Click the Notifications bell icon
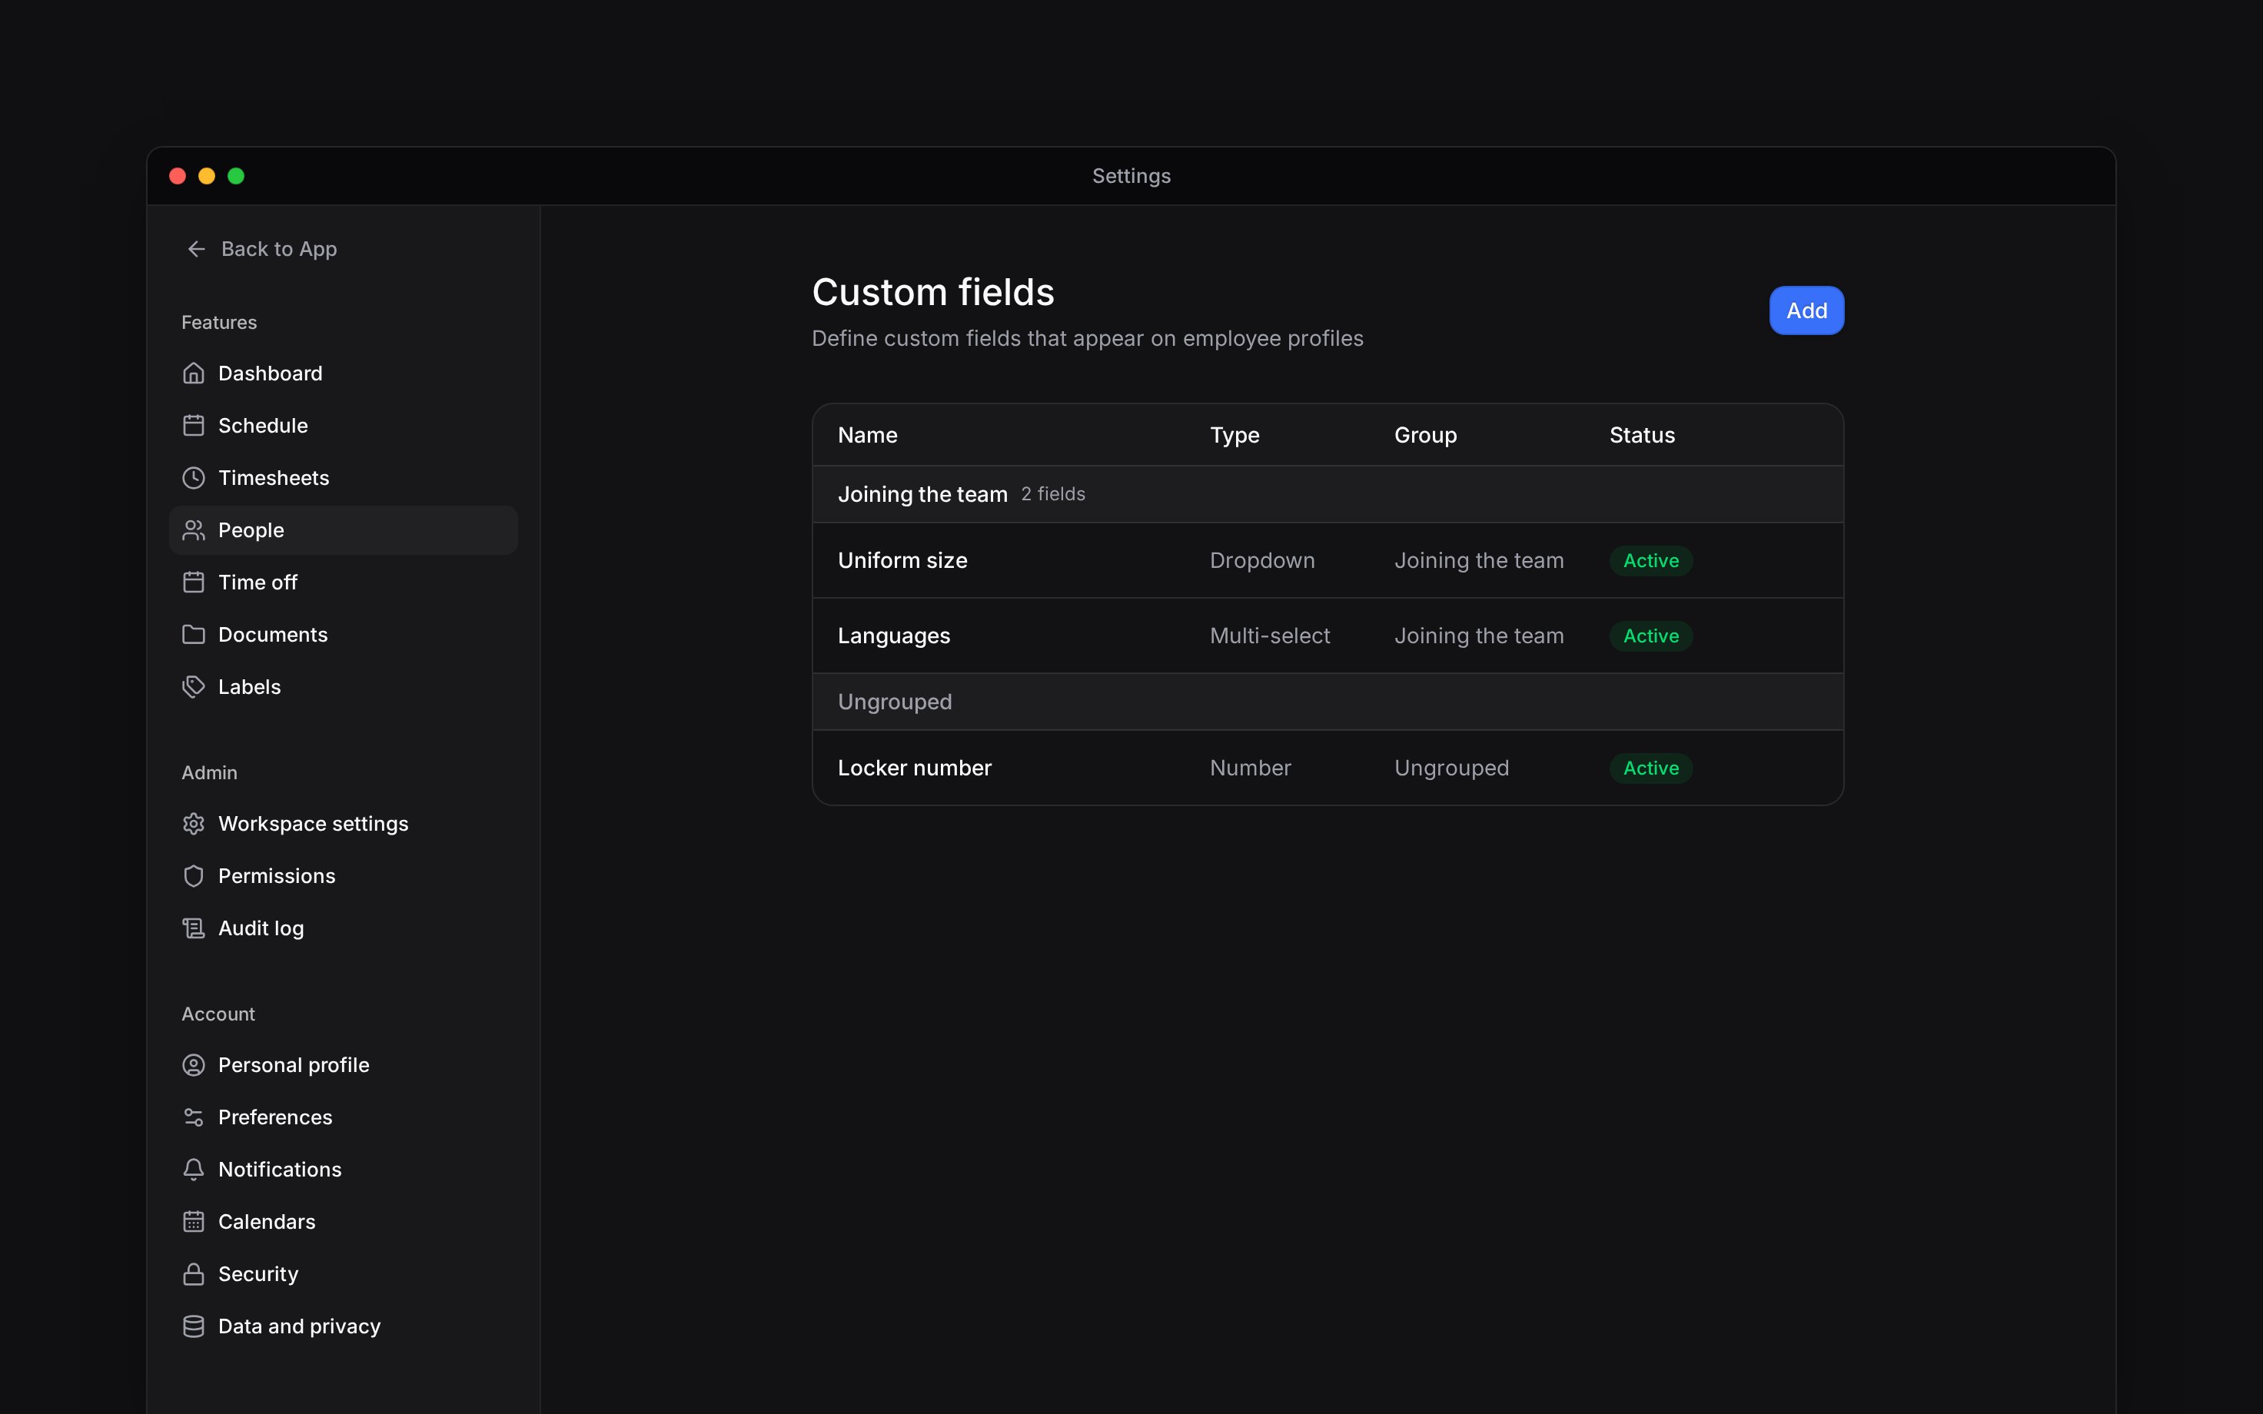This screenshot has width=2263, height=1414. click(194, 1170)
